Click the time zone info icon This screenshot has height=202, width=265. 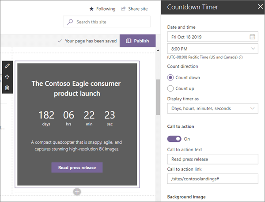pyautogui.click(x=241, y=57)
